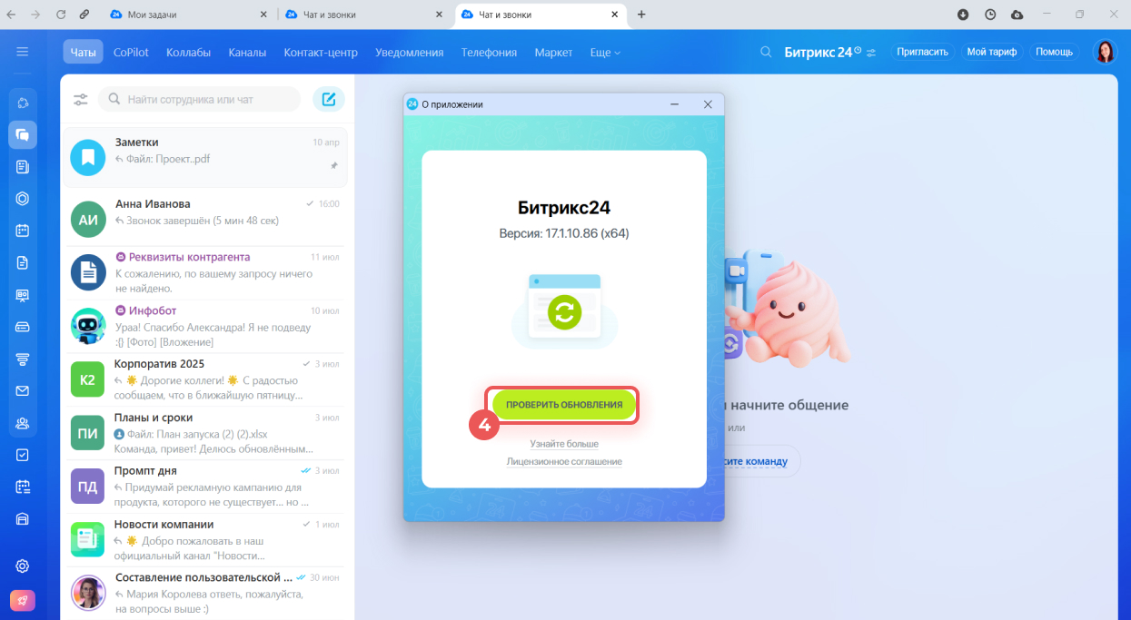Open the Инфобот chat
This screenshot has height=620, width=1131.
coord(207,326)
